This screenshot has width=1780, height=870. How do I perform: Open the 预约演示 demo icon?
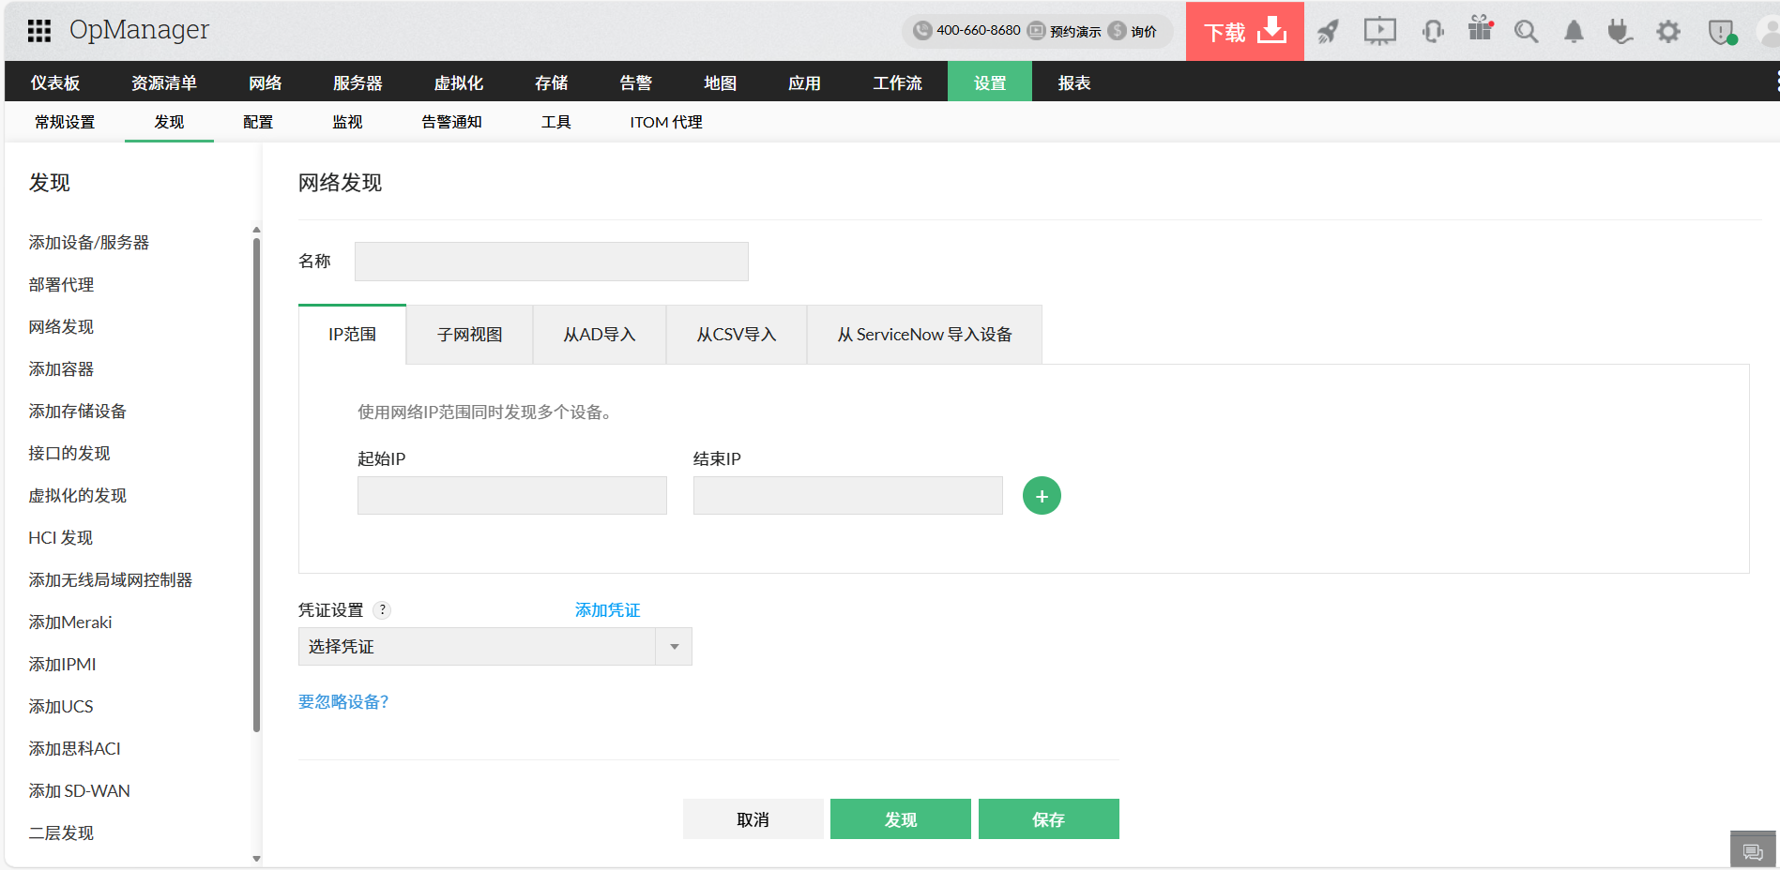tap(1036, 31)
